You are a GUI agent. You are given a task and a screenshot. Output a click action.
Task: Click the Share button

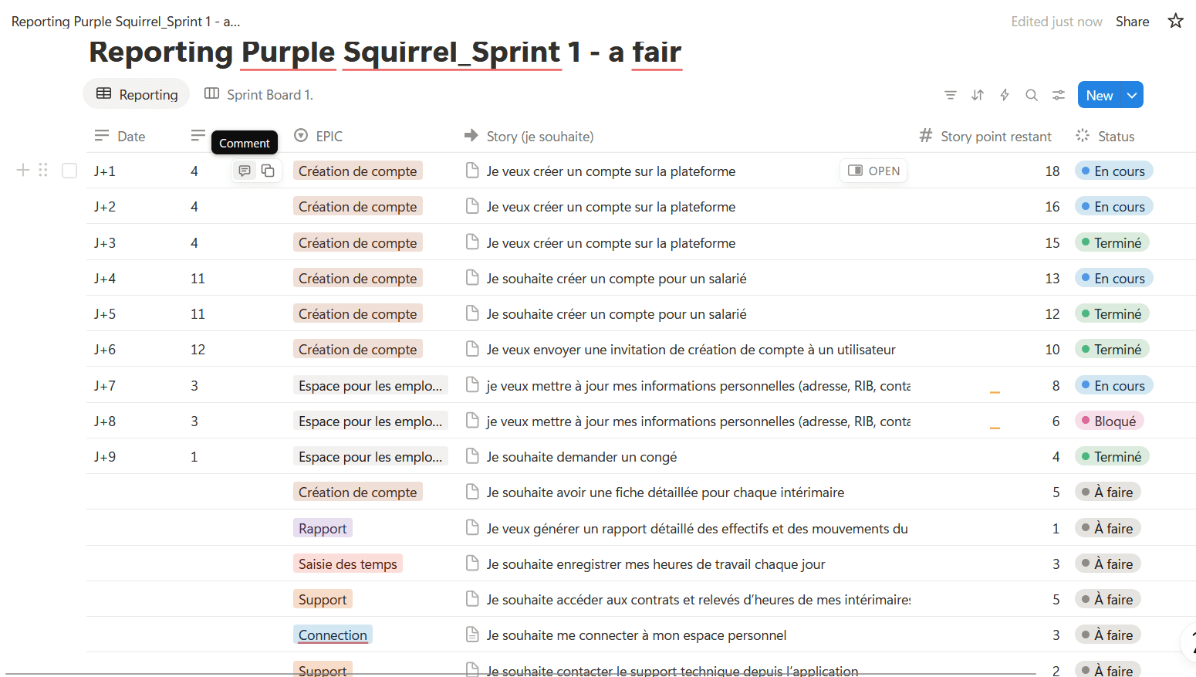pyautogui.click(x=1132, y=21)
